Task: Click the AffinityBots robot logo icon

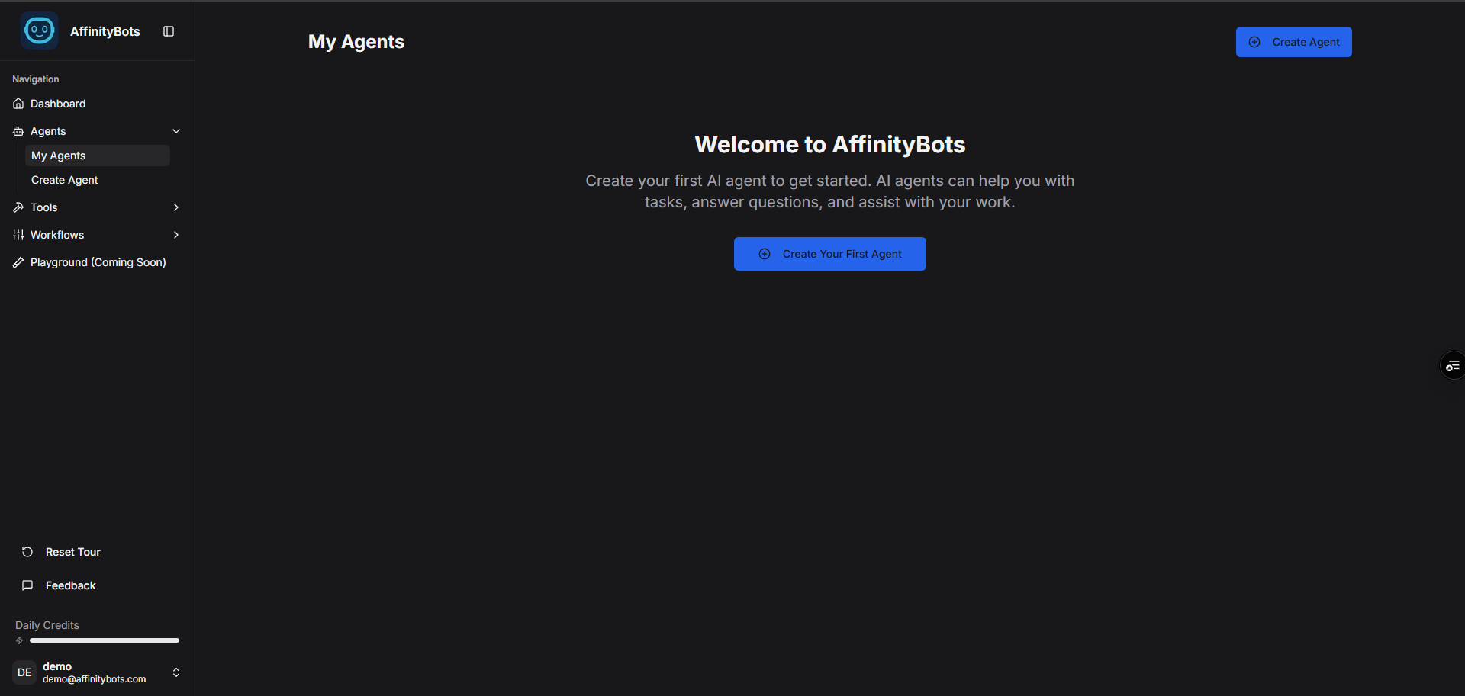Action: pyautogui.click(x=40, y=31)
